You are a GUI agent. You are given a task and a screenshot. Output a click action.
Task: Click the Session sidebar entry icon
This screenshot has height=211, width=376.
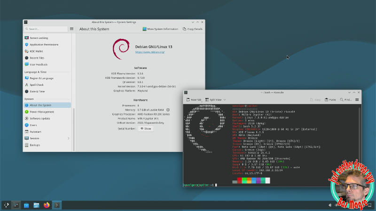point(27,138)
